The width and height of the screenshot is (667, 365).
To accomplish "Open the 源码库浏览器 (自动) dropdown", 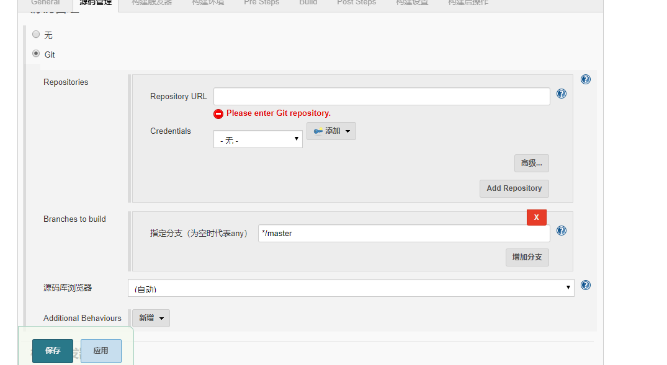I will [351, 288].
